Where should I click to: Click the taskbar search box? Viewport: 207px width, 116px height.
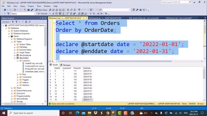(x=34, y=113)
